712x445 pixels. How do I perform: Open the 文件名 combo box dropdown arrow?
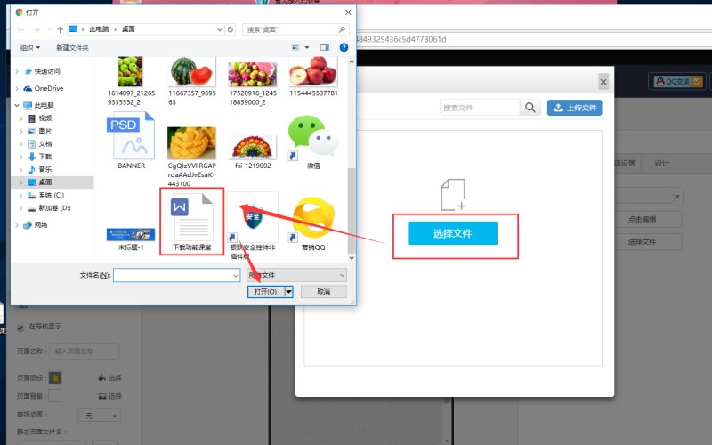[236, 275]
